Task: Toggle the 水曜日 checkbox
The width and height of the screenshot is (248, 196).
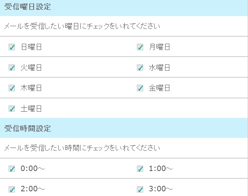Action: [x=140, y=68]
